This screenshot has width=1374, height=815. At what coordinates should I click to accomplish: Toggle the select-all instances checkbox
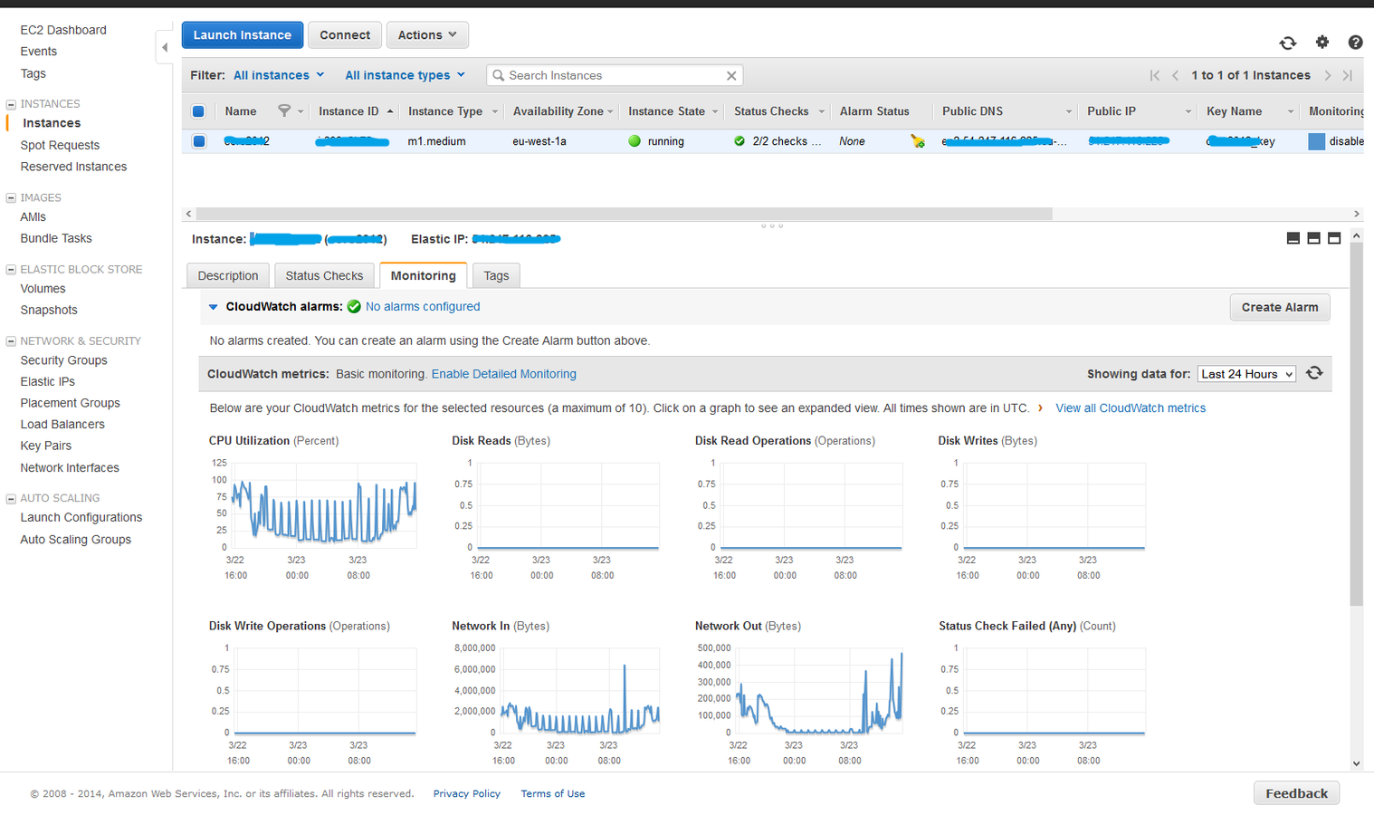pyautogui.click(x=198, y=111)
